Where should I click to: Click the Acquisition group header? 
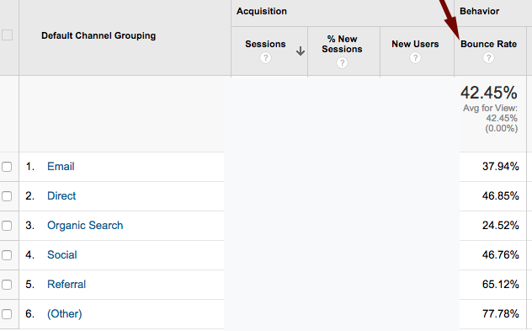coord(262,11)
